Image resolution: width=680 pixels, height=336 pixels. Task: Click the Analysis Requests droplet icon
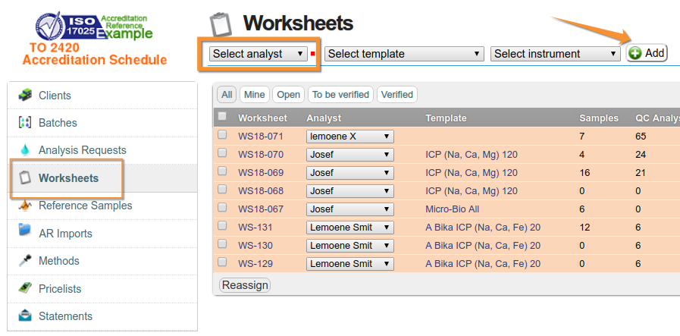click(x=25, y=149)
